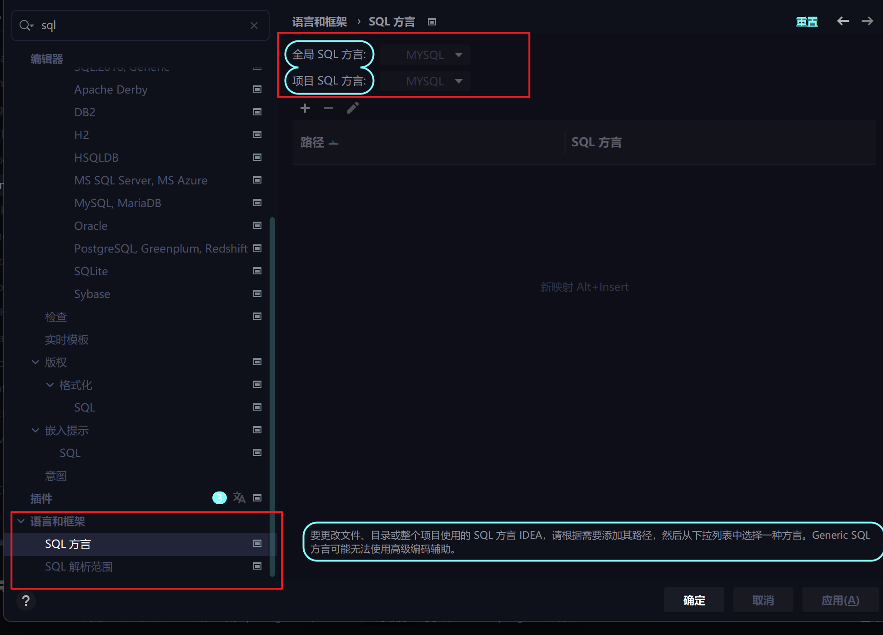Image resolution: width=883 pixels, height=635 pixels.
Task: Collapse the 语言和框架 tree node
Action: 21,521
